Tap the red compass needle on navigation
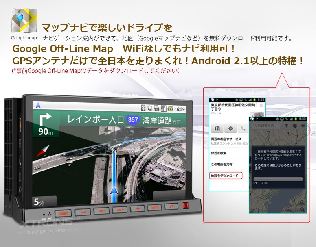 43,151
